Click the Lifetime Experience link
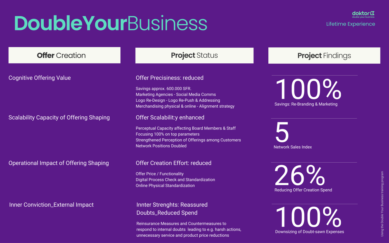This screenshot has height=243, width=389. [x=350, y=24]
